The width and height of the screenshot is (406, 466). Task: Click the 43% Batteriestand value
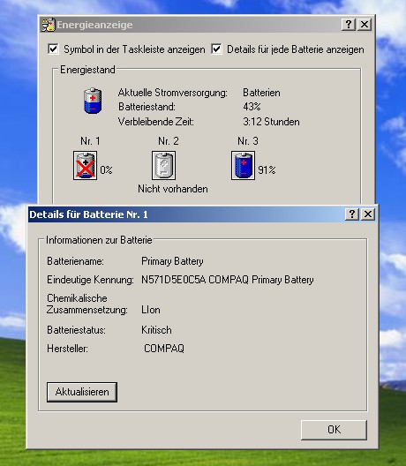coord(252,107)
